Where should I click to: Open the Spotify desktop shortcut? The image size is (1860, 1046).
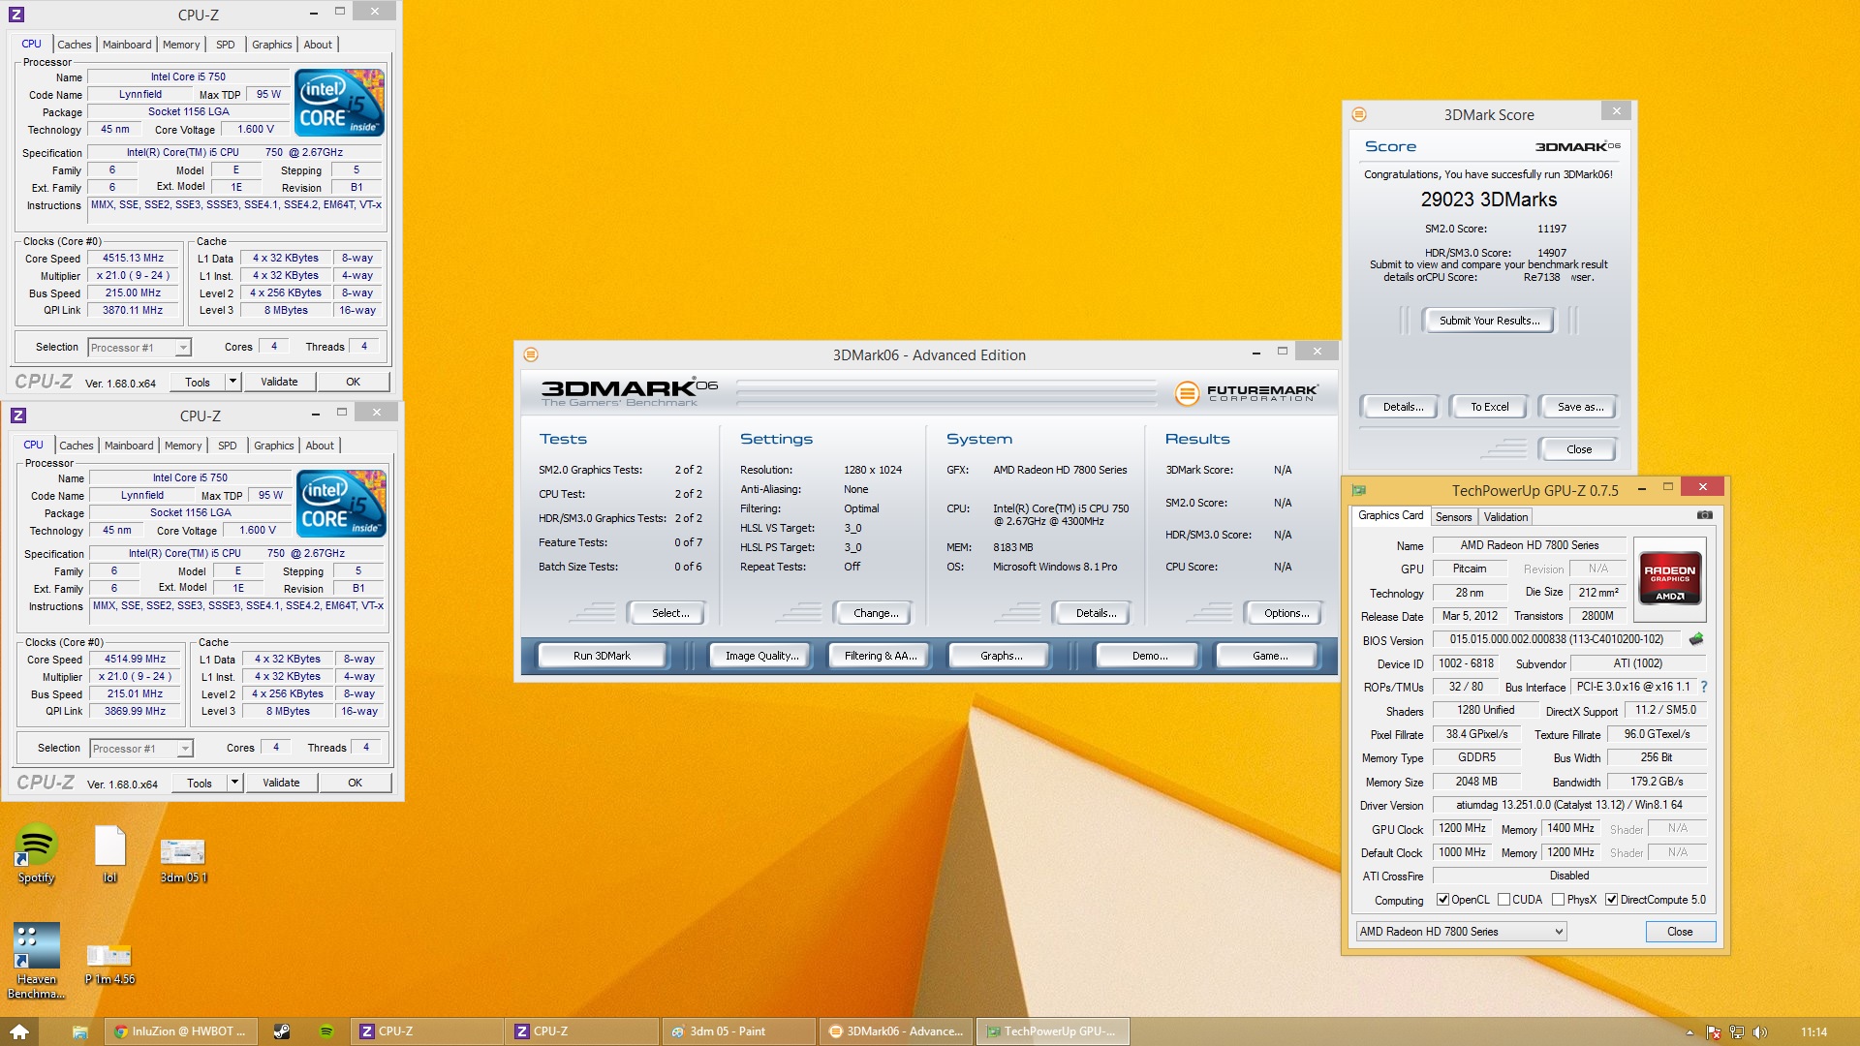(36, 854)
